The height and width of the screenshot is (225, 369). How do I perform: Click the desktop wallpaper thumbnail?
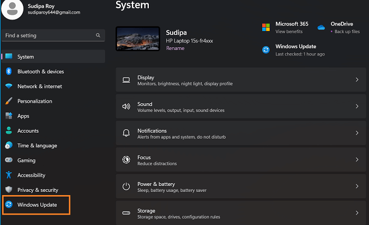pyautogui.click(x=138, y=39)
